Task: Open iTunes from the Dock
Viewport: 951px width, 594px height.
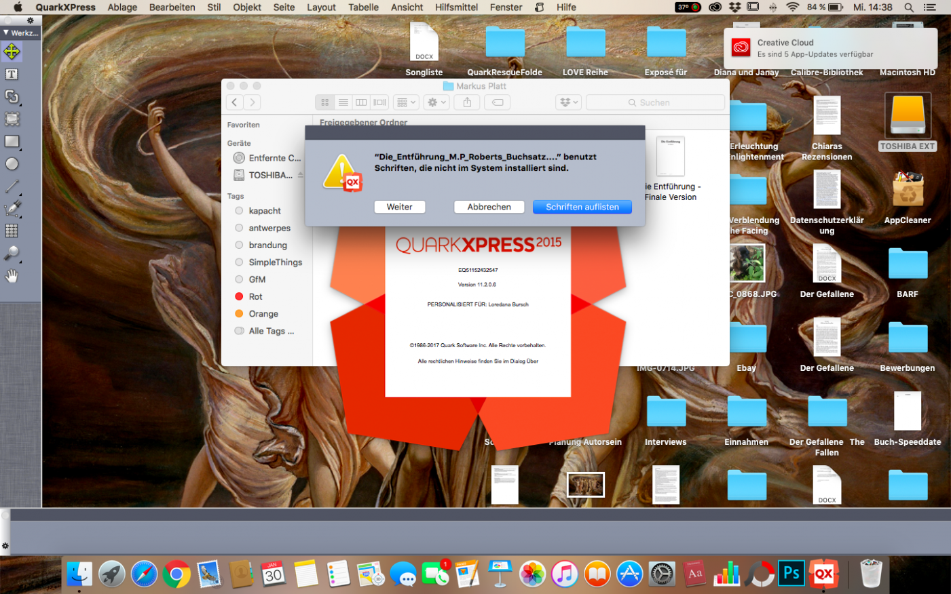Action: (564, 574)
